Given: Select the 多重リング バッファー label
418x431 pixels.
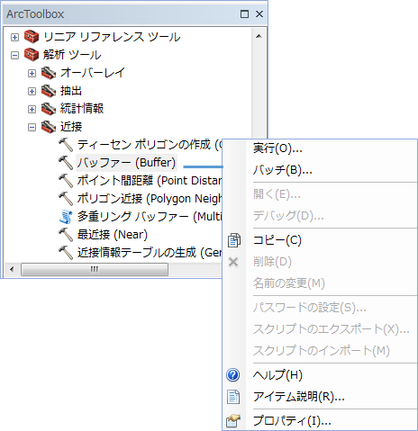Looking at the screenshot, I should tap(150, 217).
